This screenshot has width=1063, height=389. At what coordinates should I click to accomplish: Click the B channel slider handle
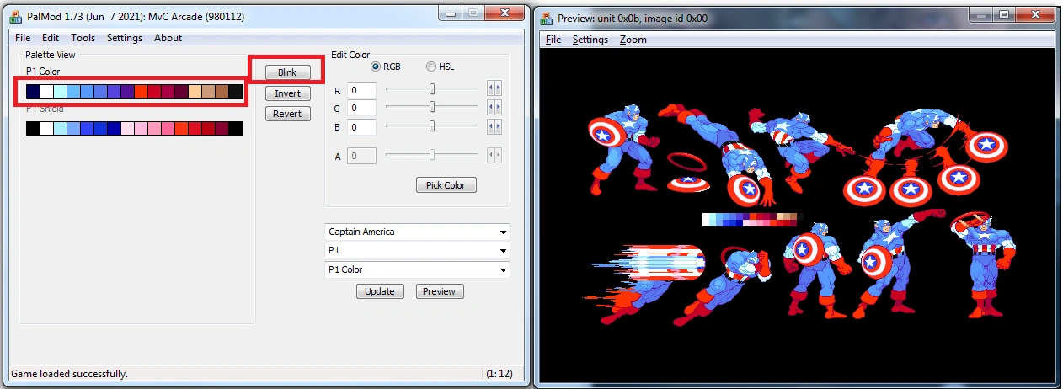tap(432, 125)
